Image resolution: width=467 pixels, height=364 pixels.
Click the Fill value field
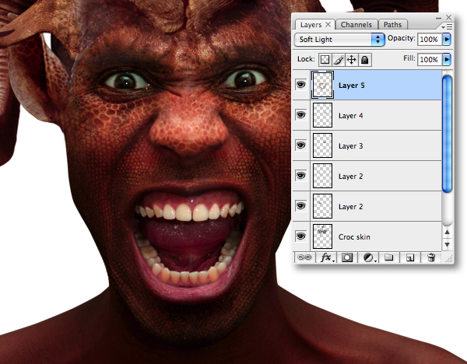[x=429, y=60]
